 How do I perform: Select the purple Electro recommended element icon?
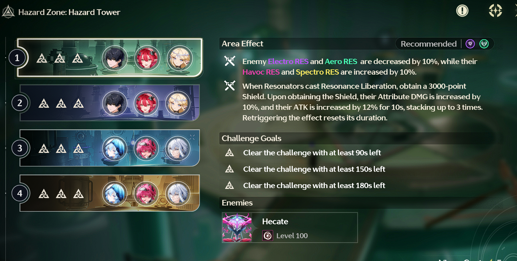pos(470,44)
